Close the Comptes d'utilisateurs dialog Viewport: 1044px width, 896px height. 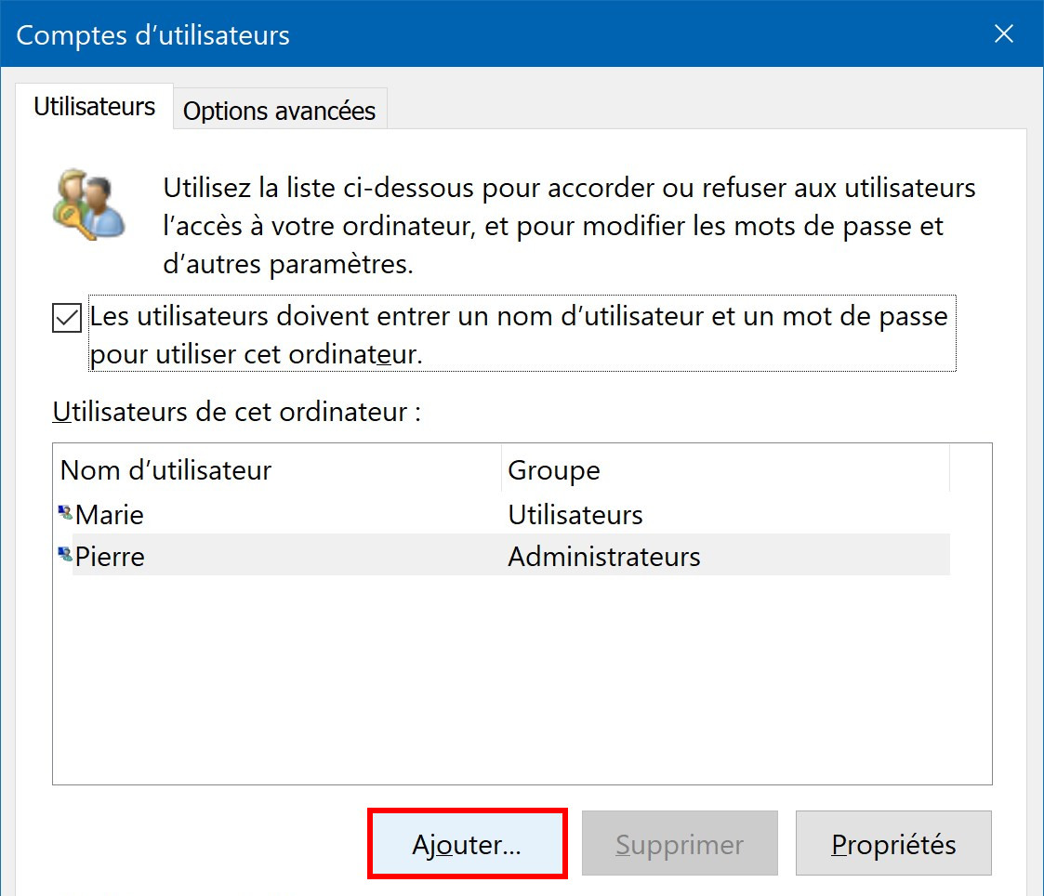pyautogui.click(x=1003, y=33)
